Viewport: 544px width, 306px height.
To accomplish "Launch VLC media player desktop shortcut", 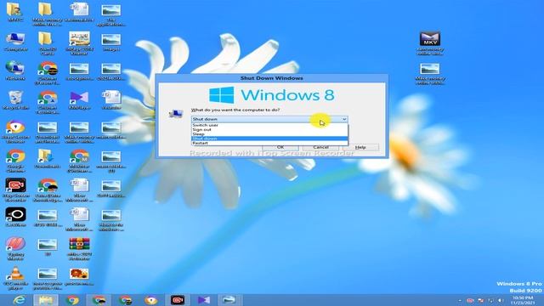I will [x=15, y=278].
